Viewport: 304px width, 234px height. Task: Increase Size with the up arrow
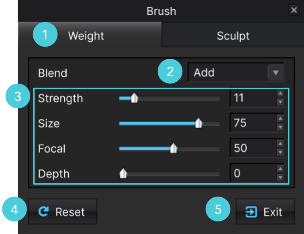click(280, 118)
